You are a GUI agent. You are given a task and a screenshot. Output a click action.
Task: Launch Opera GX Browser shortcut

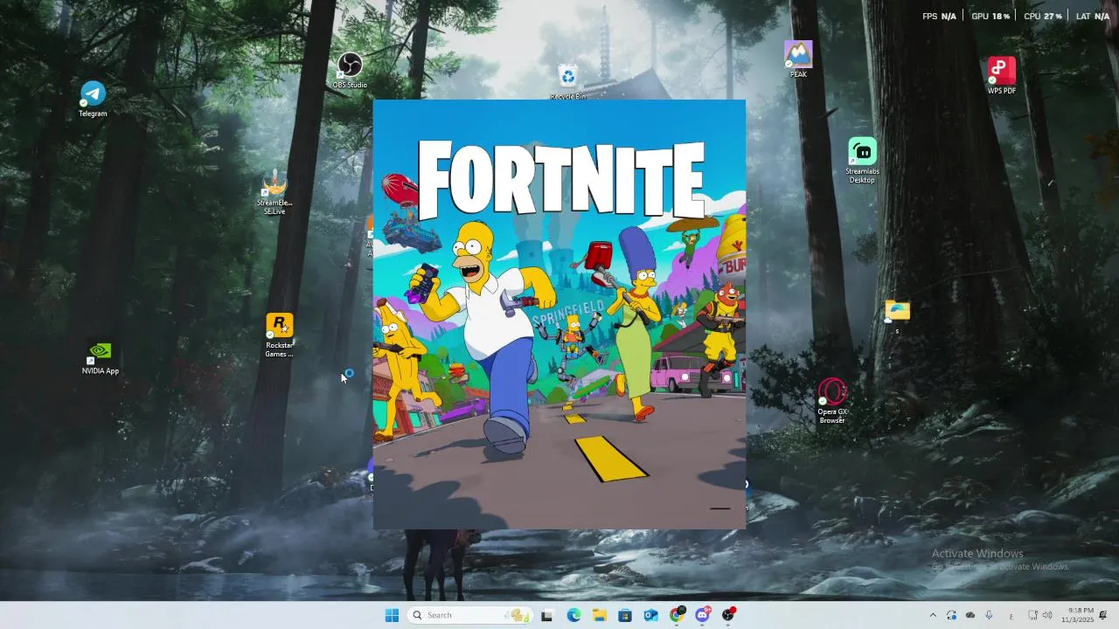pyautogui.click(x=832, y=401)
